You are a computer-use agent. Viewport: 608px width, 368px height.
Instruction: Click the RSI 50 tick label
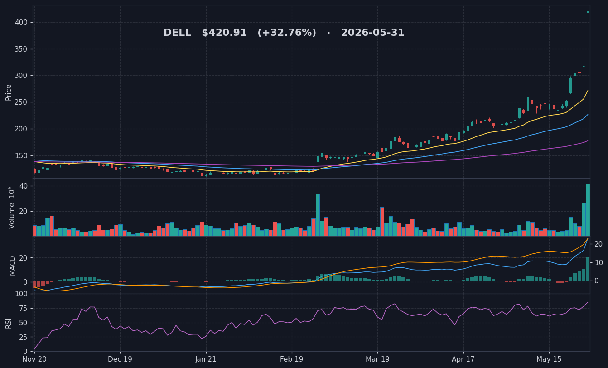24,323
